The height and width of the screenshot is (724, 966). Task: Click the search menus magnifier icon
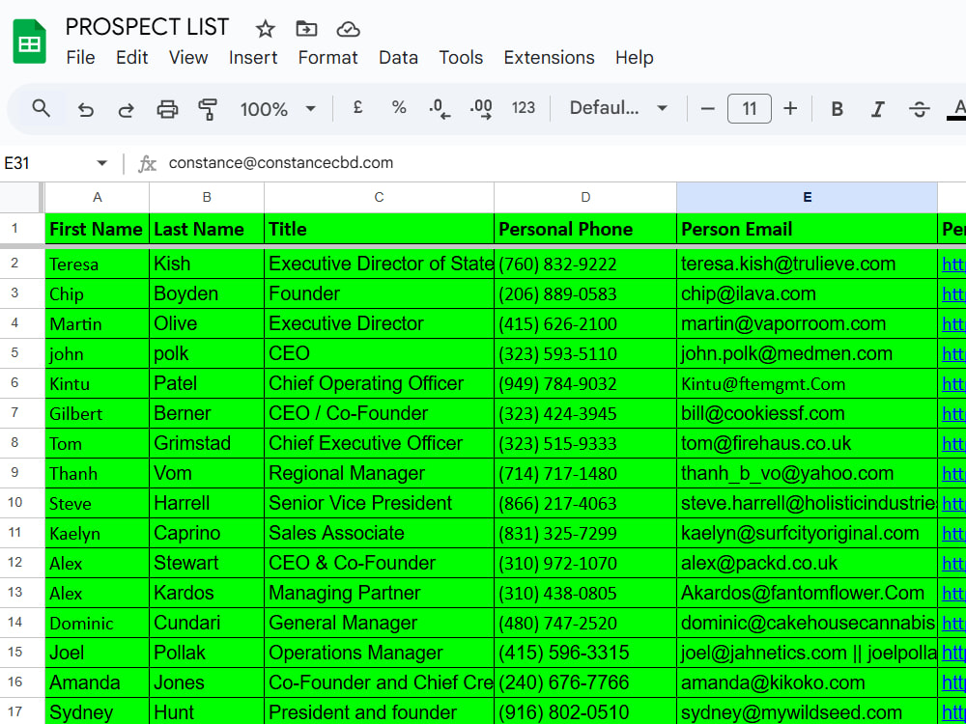point(42,108)
